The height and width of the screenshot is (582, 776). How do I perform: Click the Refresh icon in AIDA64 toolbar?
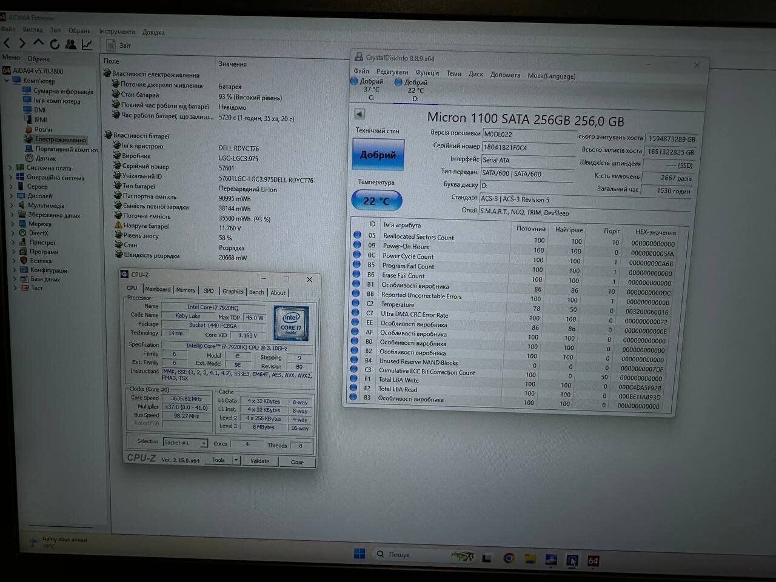pyautogui.click(x=55, y=44)
